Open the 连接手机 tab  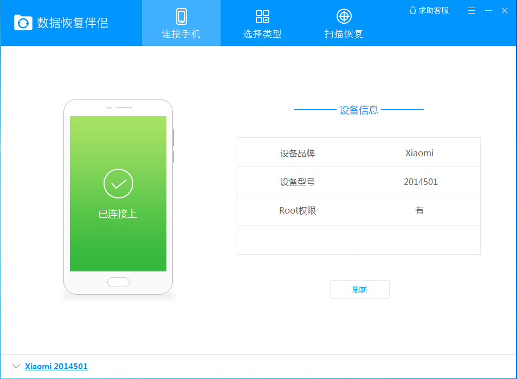click(181, 23)
